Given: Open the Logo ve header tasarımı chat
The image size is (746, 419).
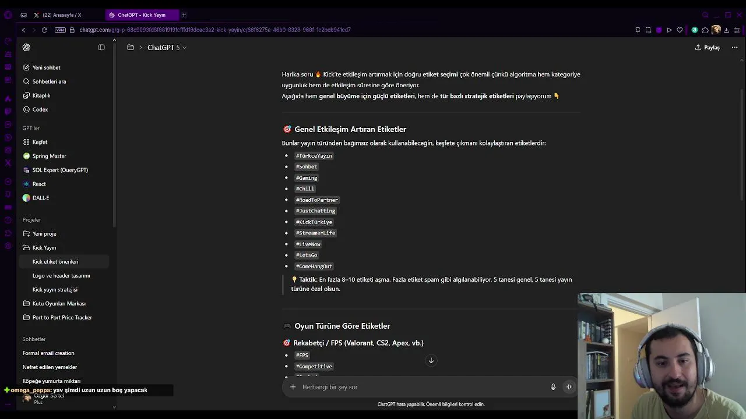Looking at the screenshot, I should (61, 276).
